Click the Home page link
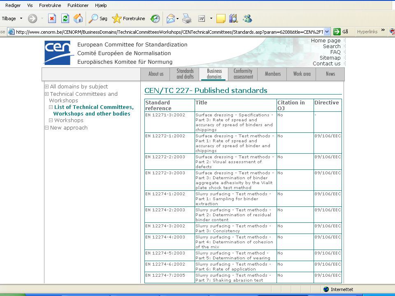395x296 pixels. coord(325,41)
